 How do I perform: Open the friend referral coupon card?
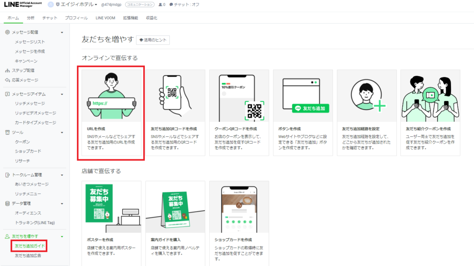(x=430, y=113)
